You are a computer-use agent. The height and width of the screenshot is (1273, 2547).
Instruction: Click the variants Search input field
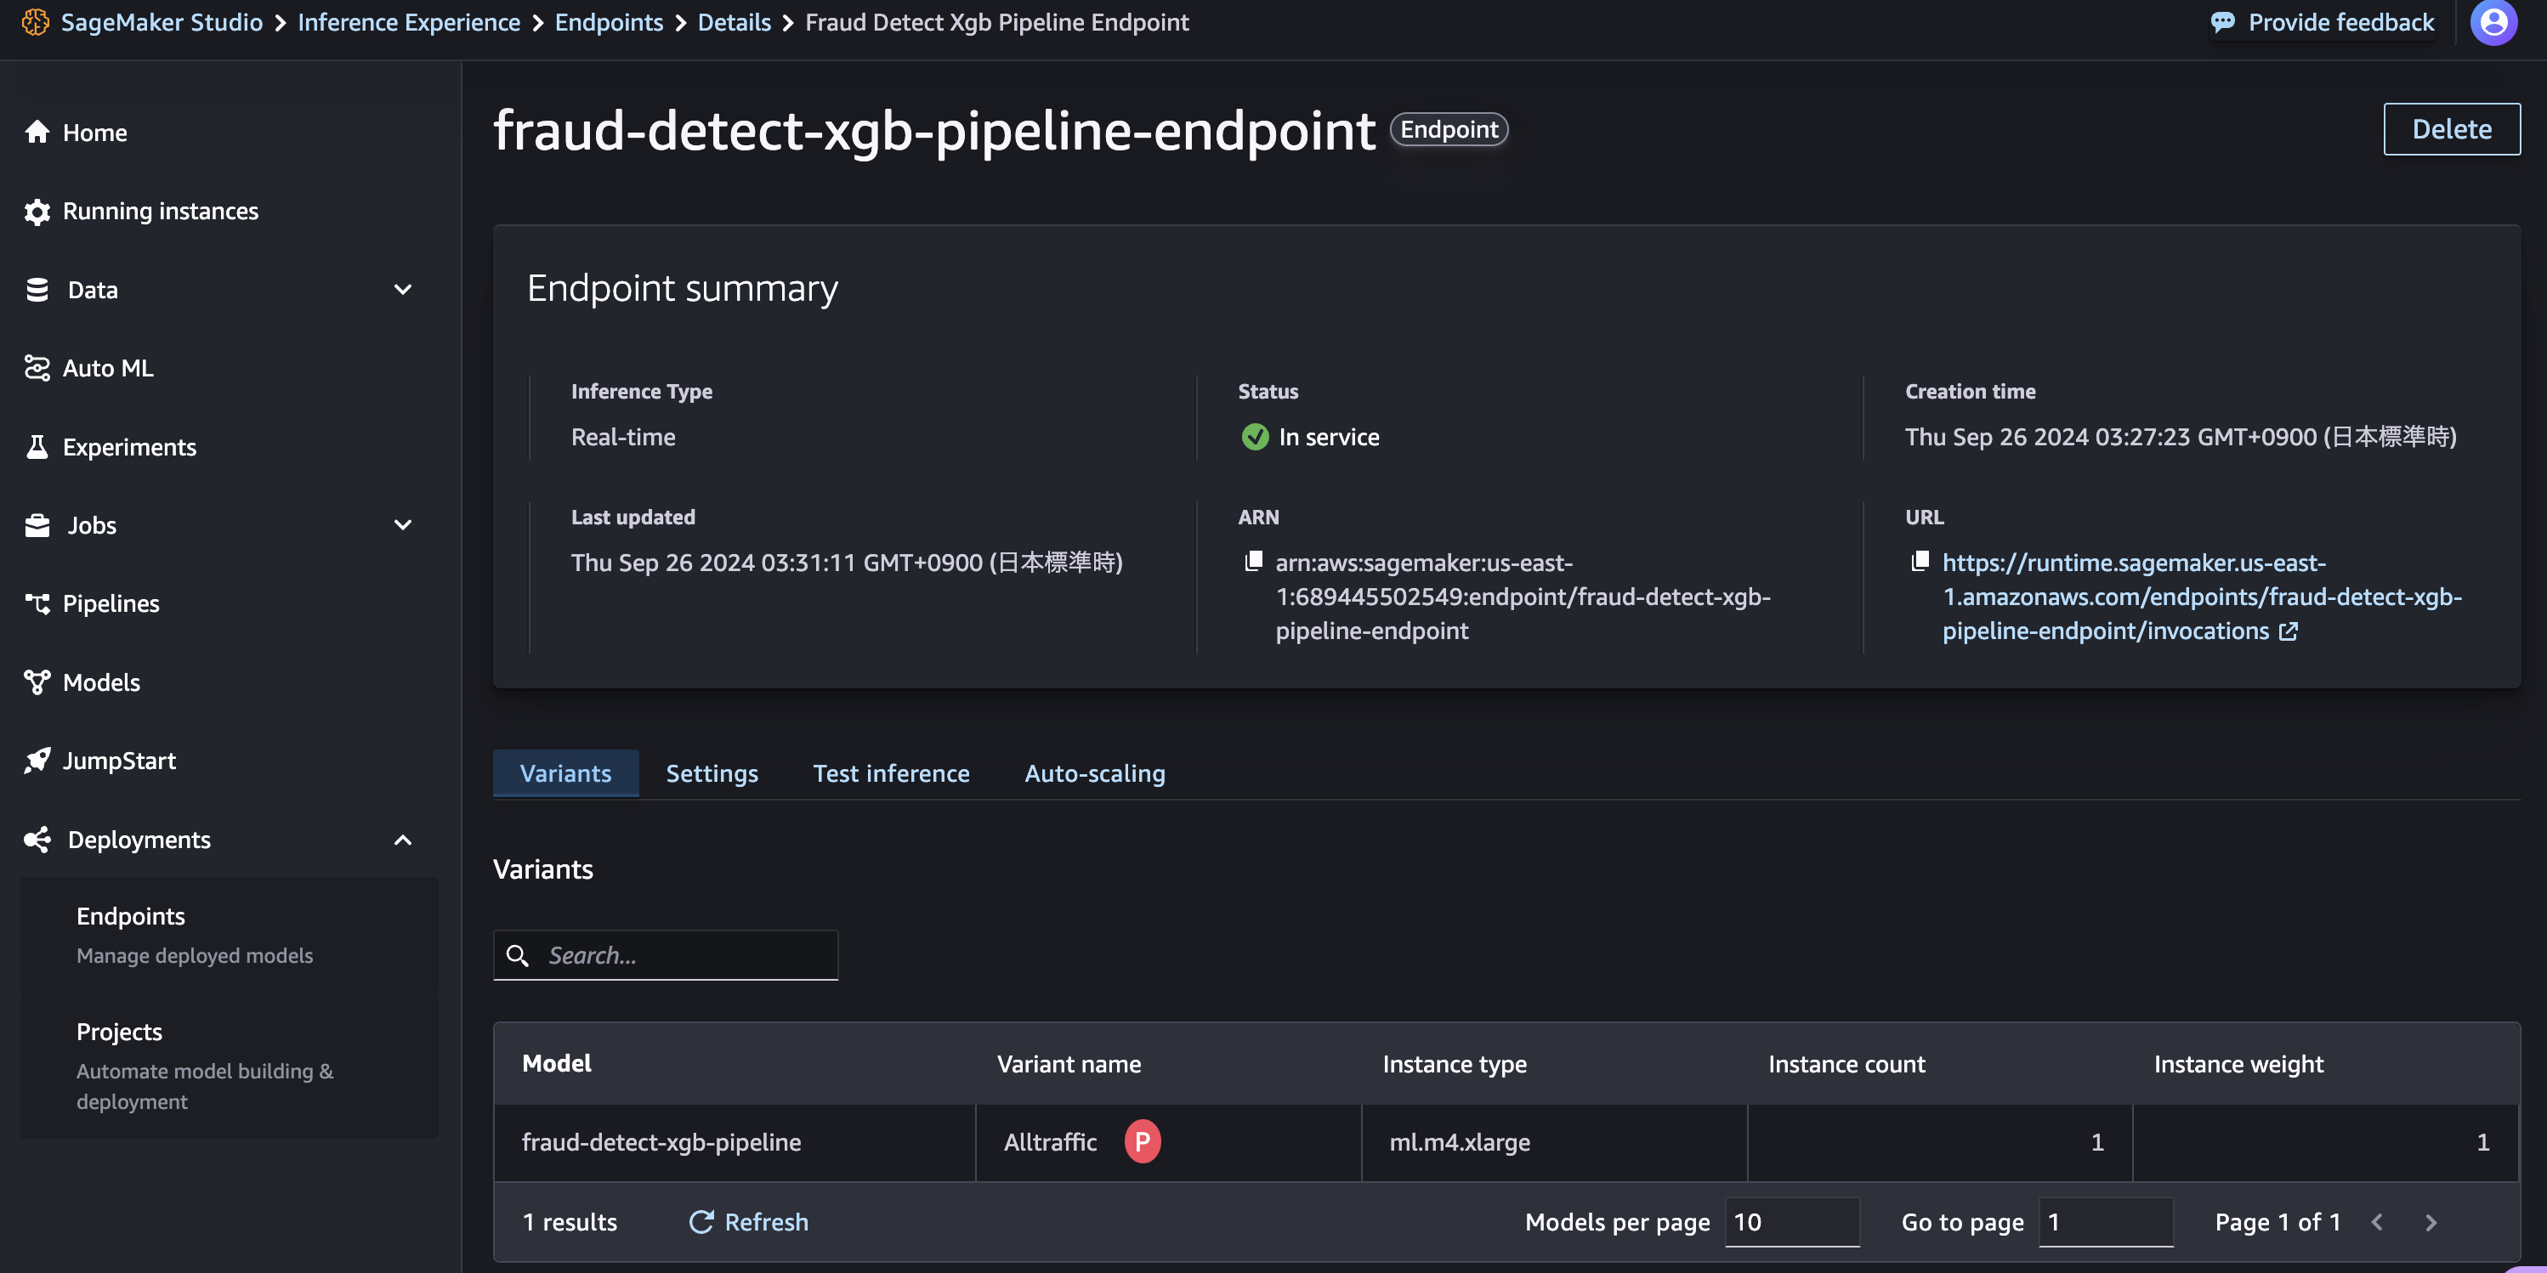pyautogui.click(x=682, y=956)
